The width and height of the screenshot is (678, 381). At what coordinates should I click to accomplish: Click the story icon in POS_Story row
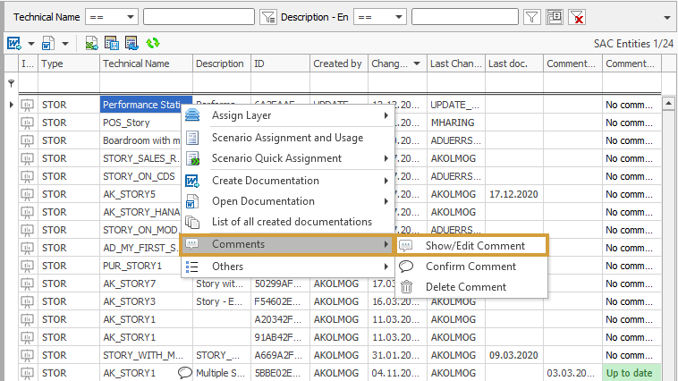[x=28, y=123]
